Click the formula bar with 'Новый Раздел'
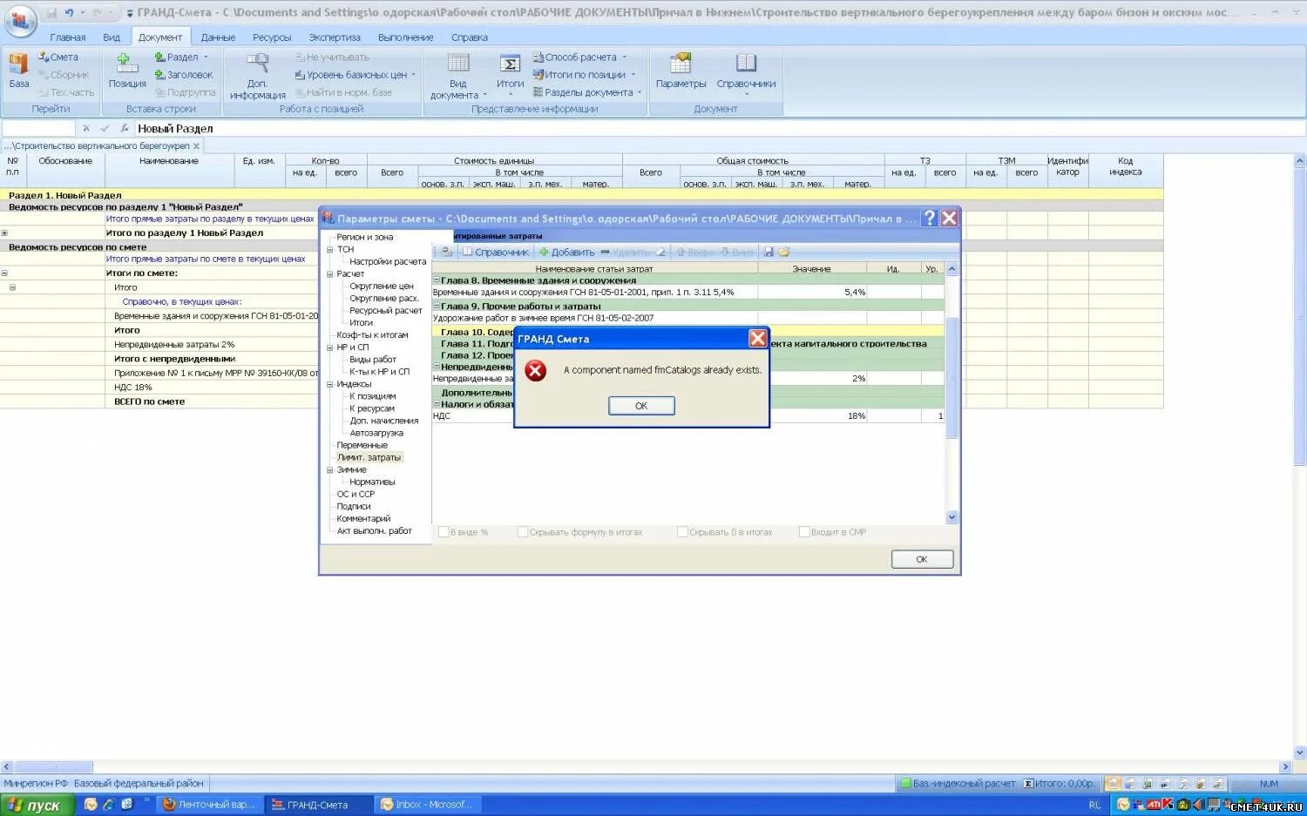Viewport: 1307px width, 816px height. click(719, 128)
